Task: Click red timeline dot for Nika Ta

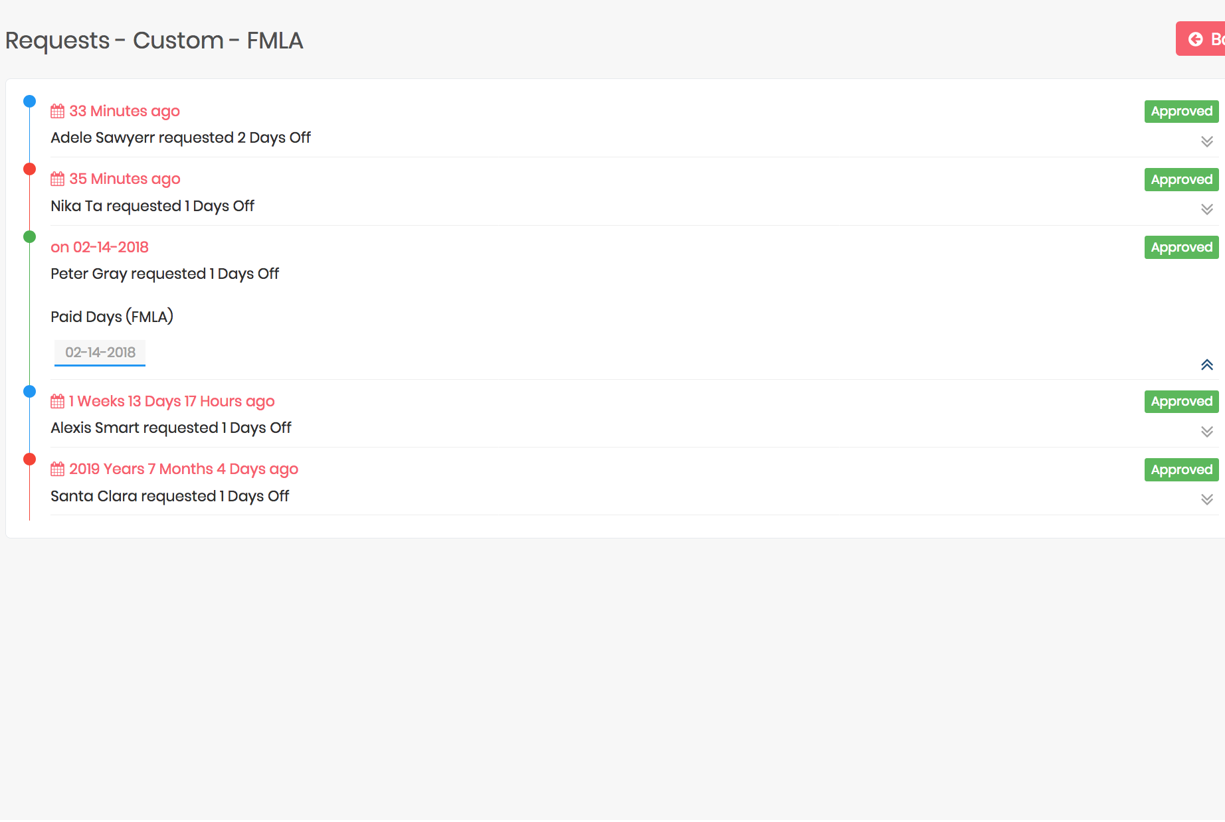Action: [x=29, y=169]
